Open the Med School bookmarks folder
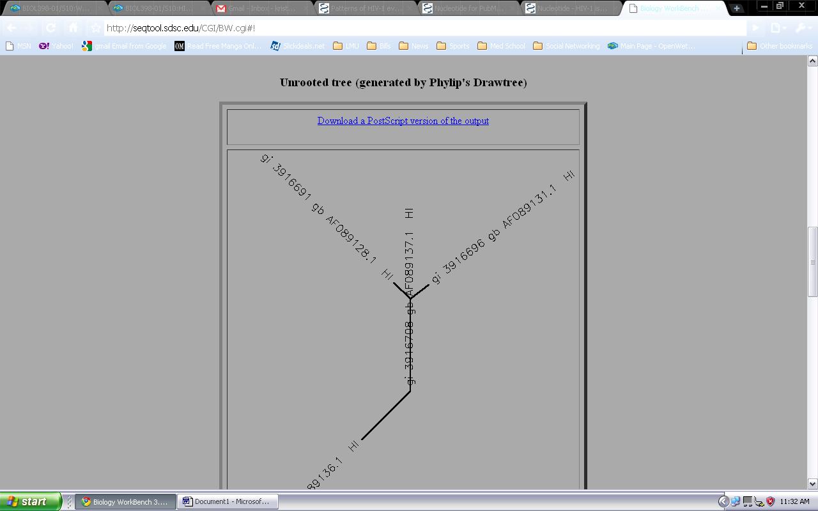 coord(501,46)
